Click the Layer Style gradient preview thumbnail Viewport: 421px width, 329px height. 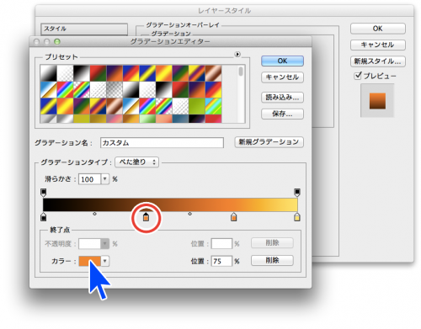click(x=377, y=100)
